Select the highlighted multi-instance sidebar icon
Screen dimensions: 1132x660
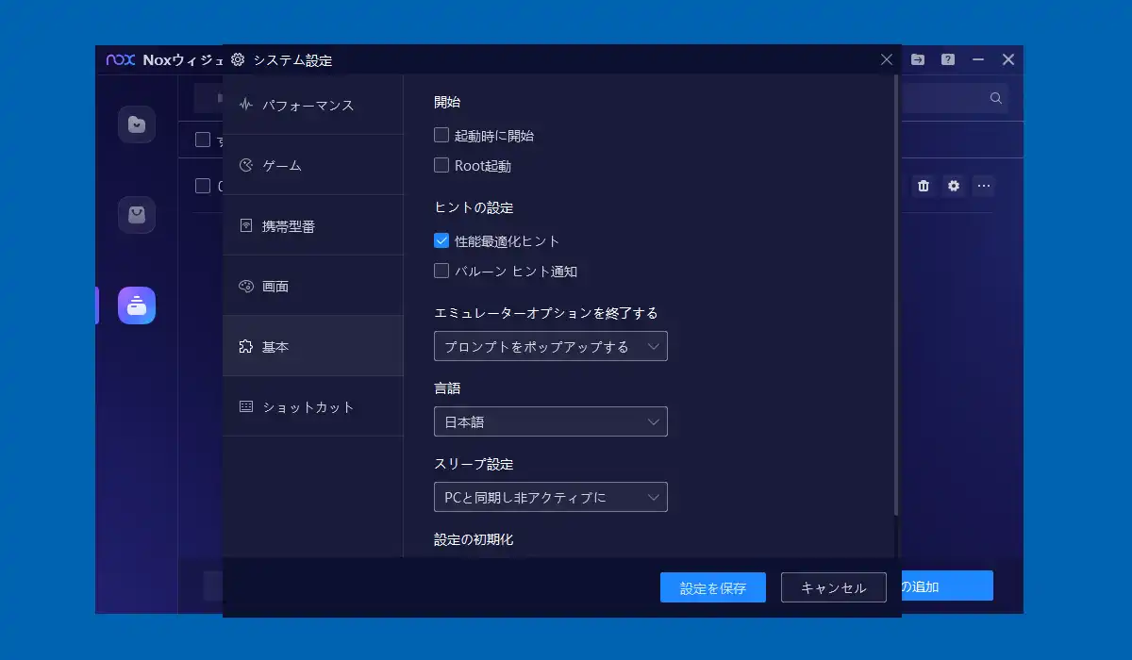137,305
